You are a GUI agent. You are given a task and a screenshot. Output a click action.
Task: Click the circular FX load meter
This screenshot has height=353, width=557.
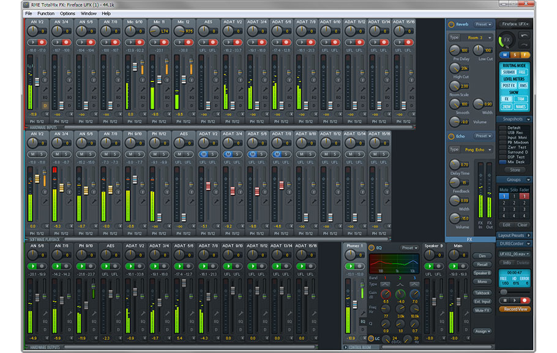507,40
